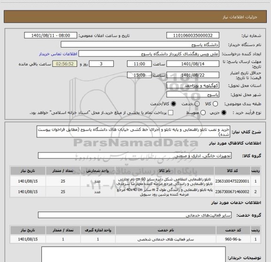271x262 pixels.
Task: Click the need date 1401/08/15 in services row
Action: coord(28,239)
